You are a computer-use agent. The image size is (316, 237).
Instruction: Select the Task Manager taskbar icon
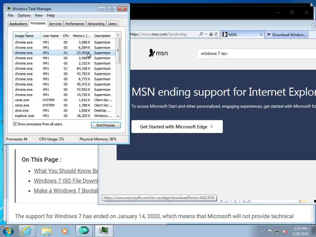point(104,231)
